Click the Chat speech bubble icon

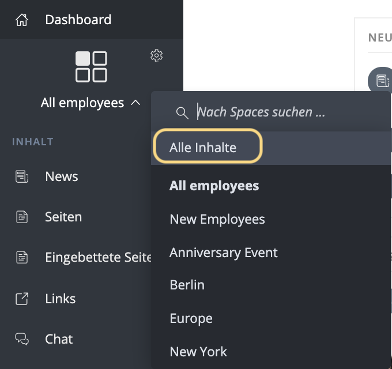pos(22,339)
